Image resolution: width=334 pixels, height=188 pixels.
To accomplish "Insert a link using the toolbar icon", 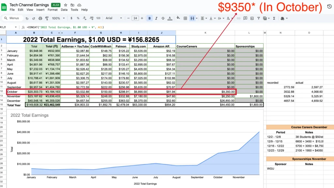I will (239, 18).
